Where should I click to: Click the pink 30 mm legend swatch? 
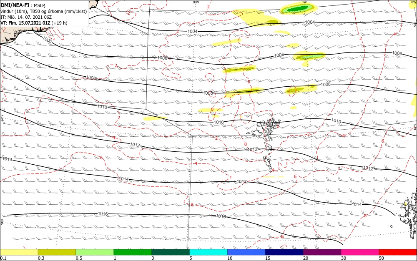[x=360, y=252]
